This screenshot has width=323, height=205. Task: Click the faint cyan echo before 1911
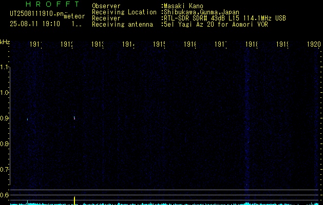click(x=27, y=119)
